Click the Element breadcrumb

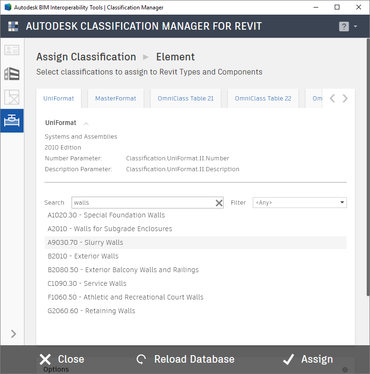[x=175, y=57]
